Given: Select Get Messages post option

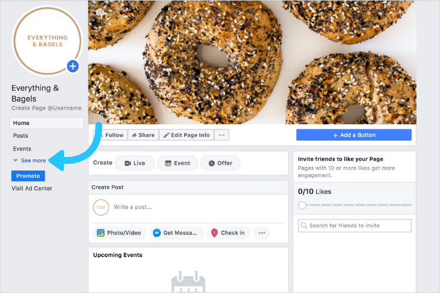Looking at the screenshot, I should click(x=177, y=233).
